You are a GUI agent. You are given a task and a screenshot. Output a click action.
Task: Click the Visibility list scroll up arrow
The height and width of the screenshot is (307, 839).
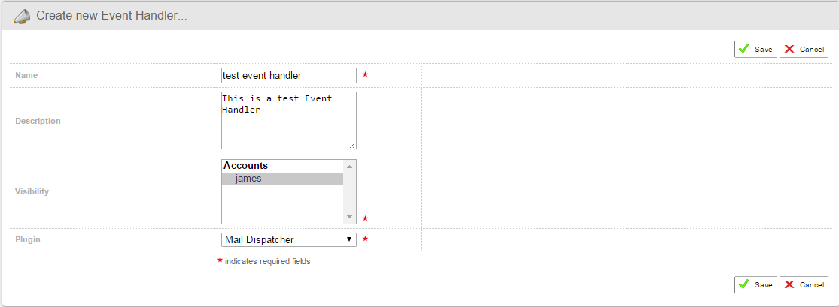349,166
